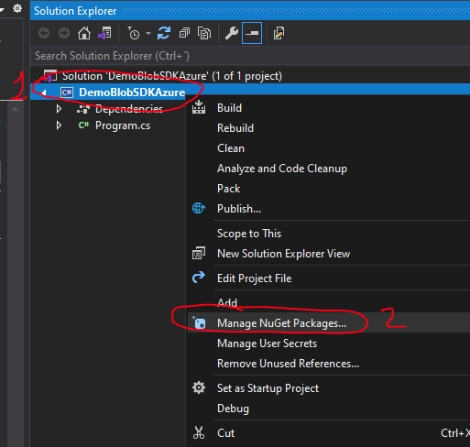The width and height of the screenshot is (470, 447).
Task: Click the scissors Cut icon
Action: point(199,432)
